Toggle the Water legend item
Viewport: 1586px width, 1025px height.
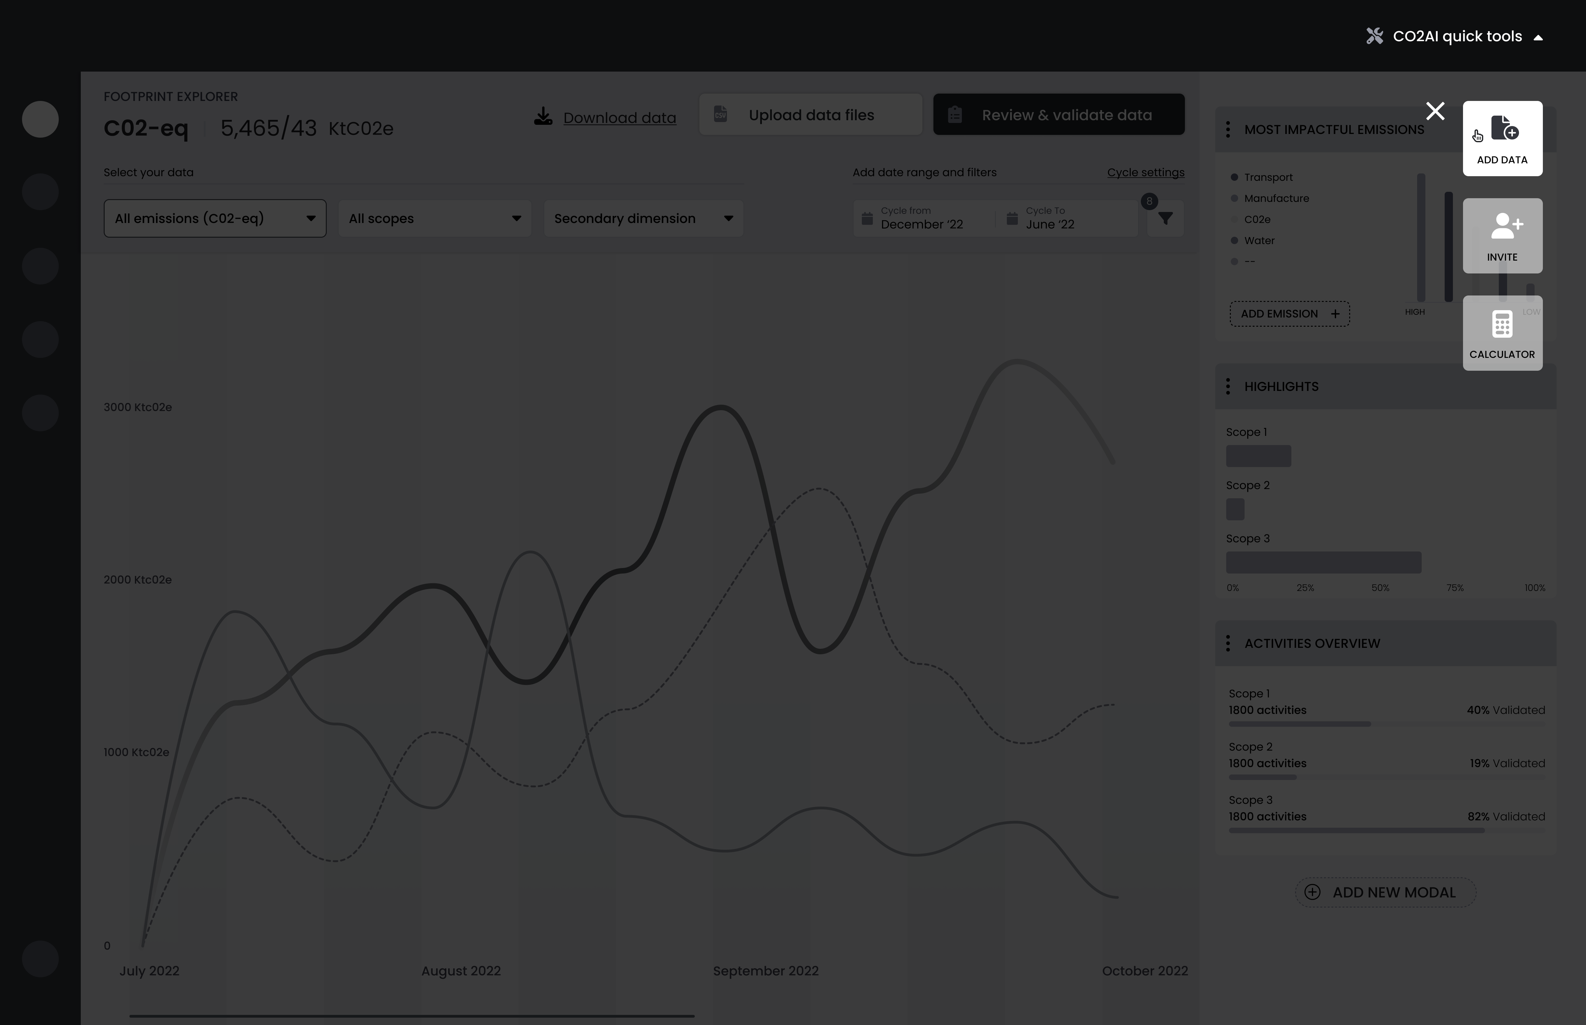tap(1259, 241)
